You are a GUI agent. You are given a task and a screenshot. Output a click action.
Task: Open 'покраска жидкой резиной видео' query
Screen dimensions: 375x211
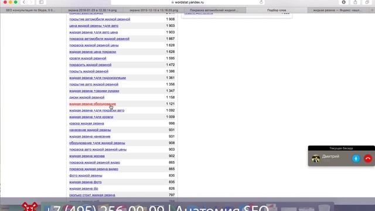[x=95, y=162]
